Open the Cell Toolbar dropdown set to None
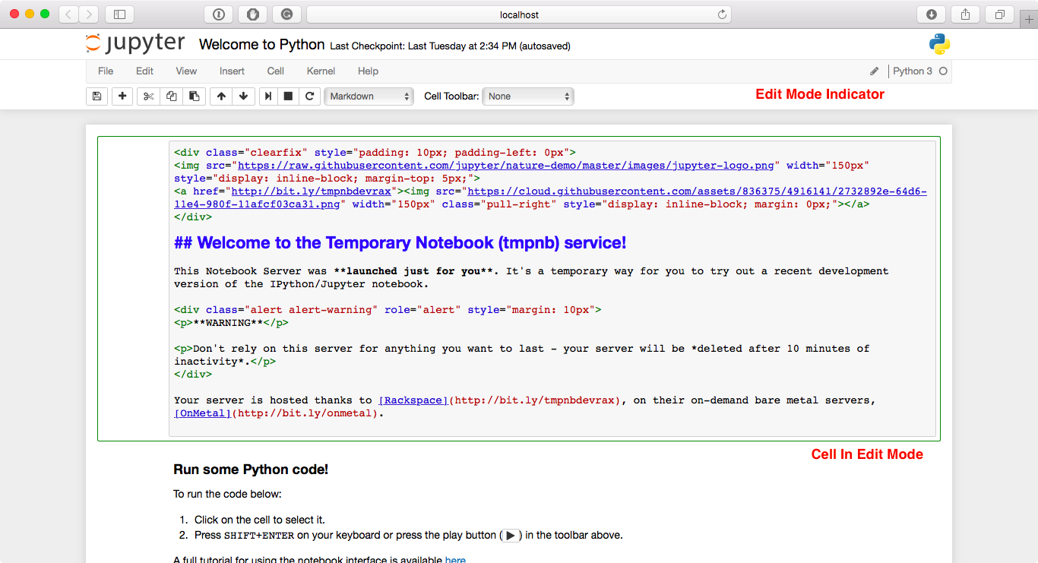The width and height of the screenshot is (1038, 563). (528, 96)
